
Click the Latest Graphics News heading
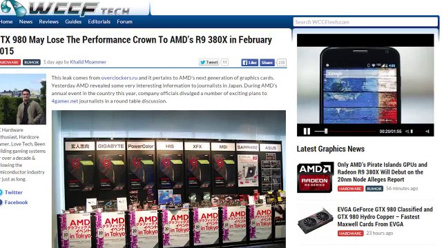point(330,149)
